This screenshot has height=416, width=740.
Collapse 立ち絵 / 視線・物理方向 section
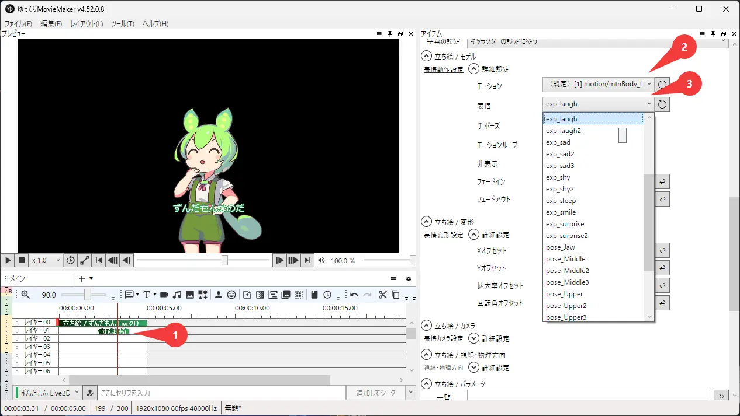tap(427, 355)
